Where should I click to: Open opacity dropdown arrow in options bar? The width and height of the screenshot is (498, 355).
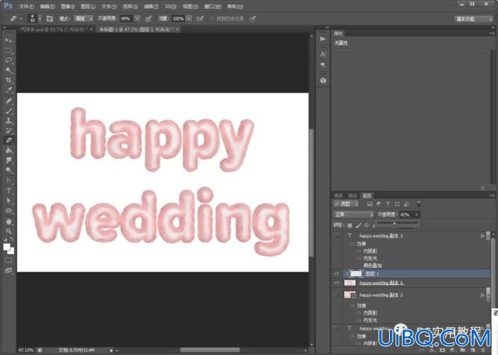(137, 19)
